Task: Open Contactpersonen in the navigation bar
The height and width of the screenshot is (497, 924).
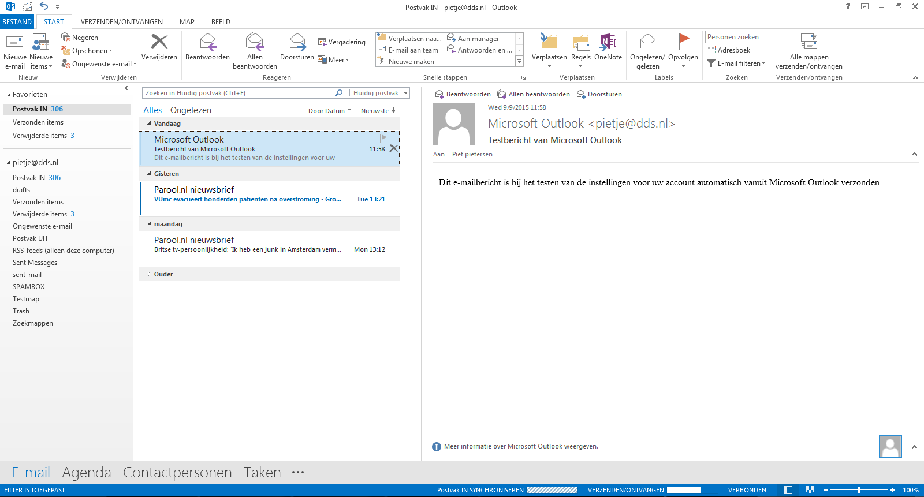Action: pos(177,472)
